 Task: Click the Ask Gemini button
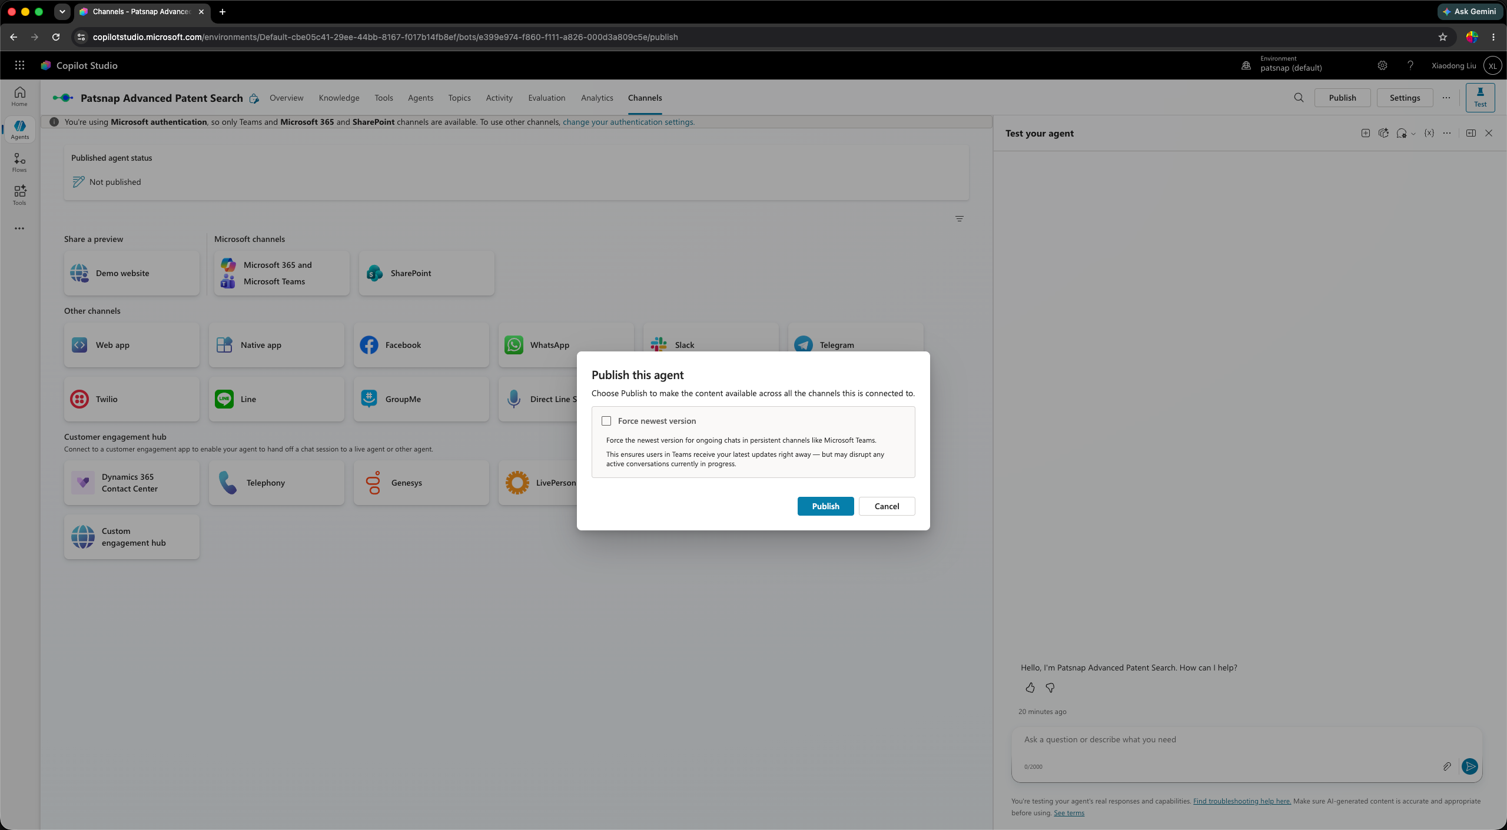click(x=1470, y=11)
